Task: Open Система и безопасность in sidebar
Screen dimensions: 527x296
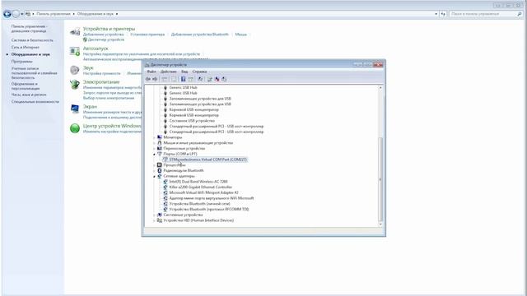Action: (32, 40)
